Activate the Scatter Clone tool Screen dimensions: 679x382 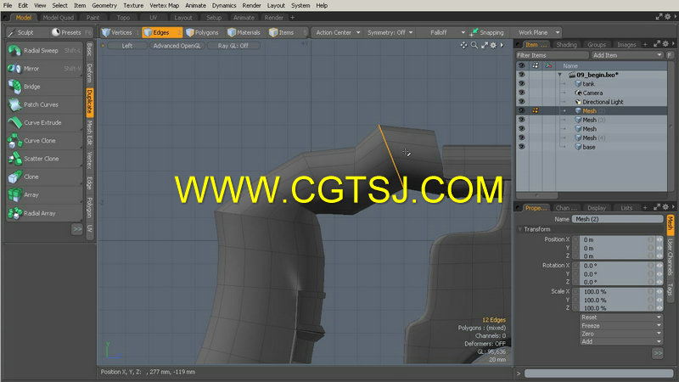(x=44, y=159)
